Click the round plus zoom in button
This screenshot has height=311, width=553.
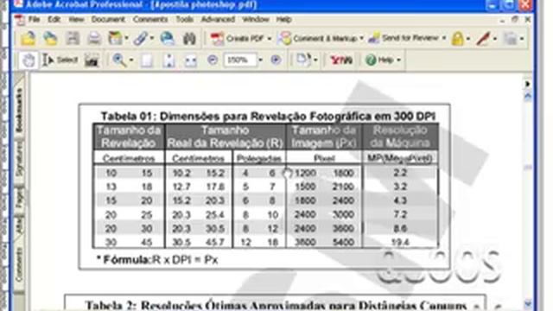click(x=276, y=60)
